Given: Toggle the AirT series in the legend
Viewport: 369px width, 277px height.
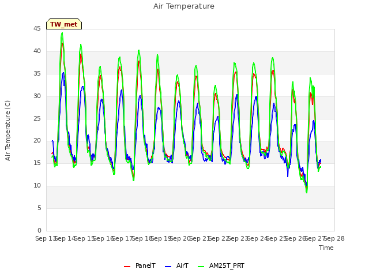Looking at the screenshot, I should tap(176, 265).
